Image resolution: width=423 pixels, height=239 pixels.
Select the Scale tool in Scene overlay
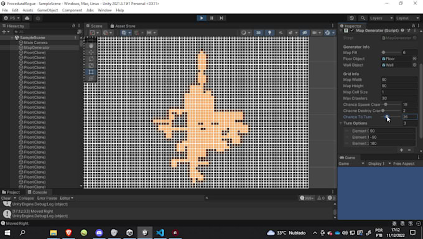tap(91, 65)
